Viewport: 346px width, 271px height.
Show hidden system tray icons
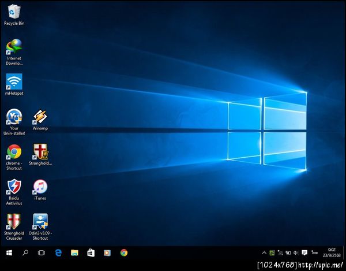coord(264,253)
